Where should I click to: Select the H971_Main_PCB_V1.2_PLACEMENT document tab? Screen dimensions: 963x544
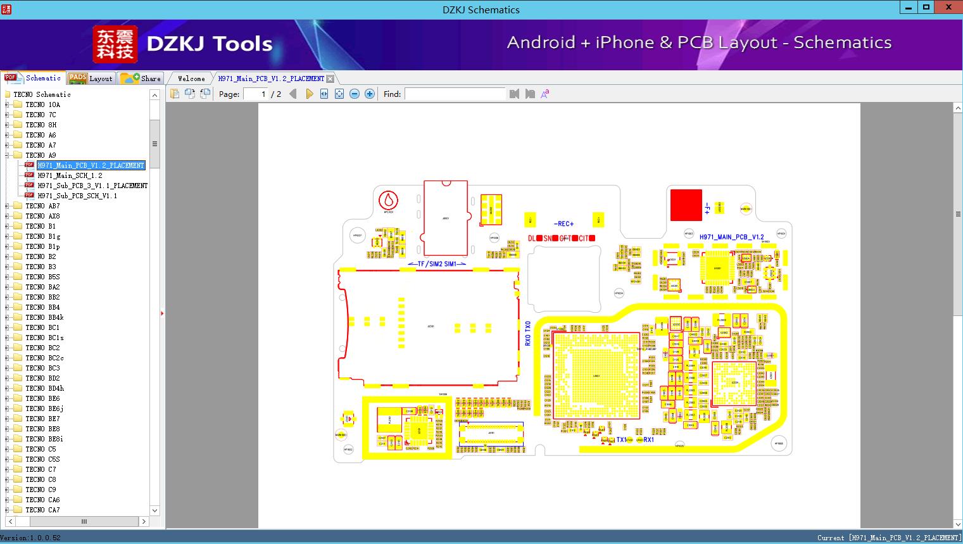pos(271,79)
